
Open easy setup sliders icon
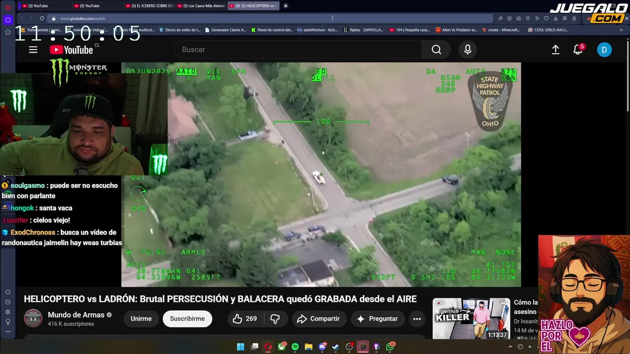tap(565, 19)
